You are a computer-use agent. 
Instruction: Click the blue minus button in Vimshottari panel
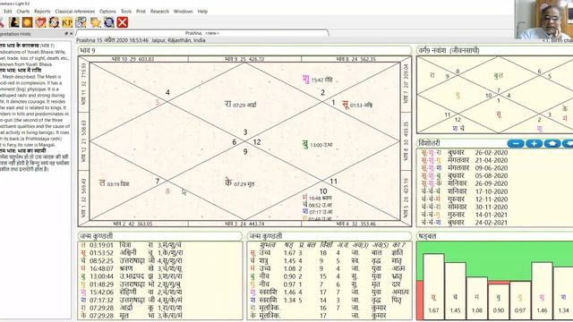(x=516, y=143)
